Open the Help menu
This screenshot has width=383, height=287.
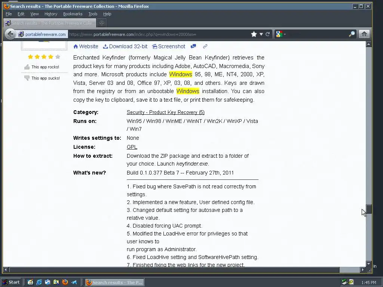point(107,14)
